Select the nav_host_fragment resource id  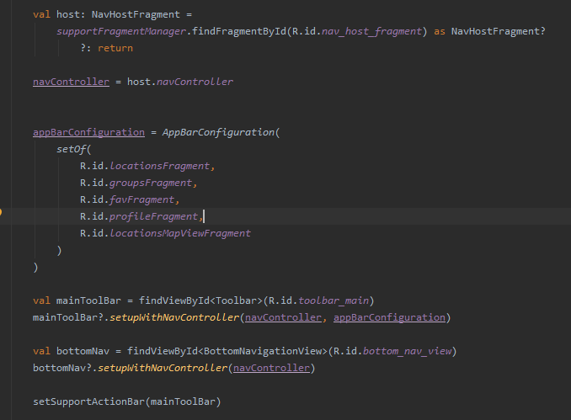(x=370, y=31)
